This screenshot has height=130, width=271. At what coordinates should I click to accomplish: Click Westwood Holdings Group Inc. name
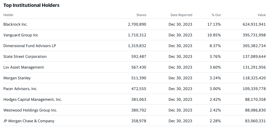30,110
